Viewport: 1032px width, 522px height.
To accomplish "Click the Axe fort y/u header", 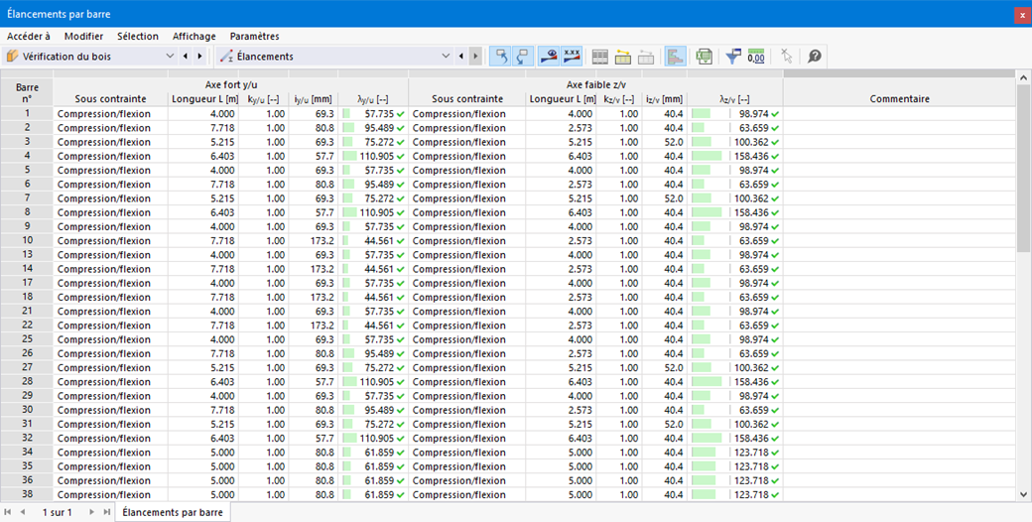I will pos(231,85).
